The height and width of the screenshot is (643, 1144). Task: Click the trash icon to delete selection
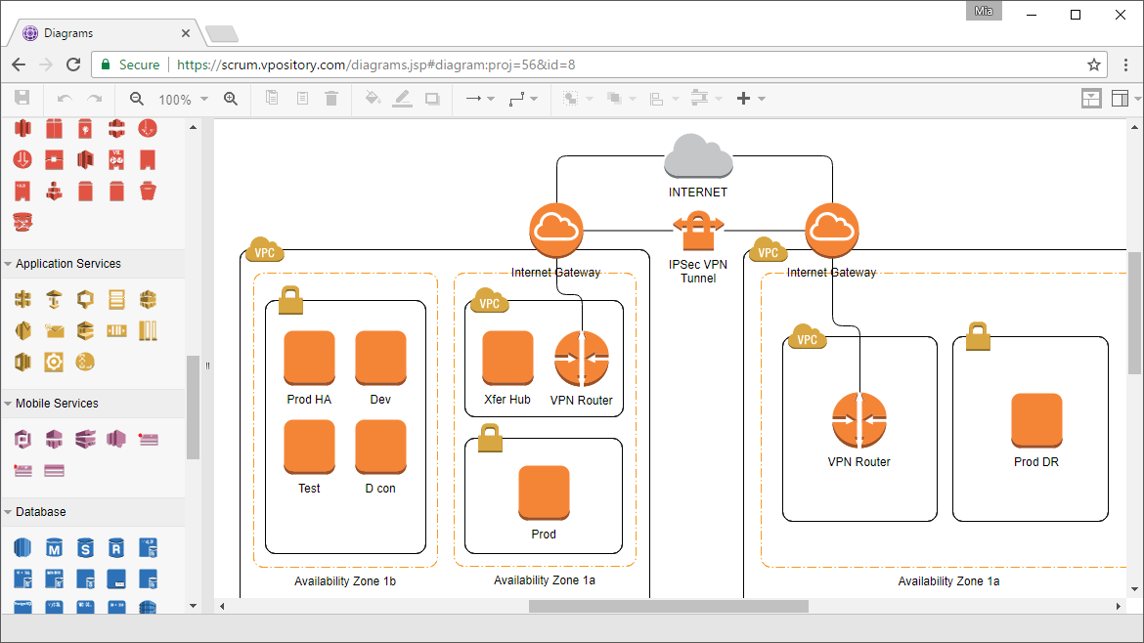click(330, 98)
